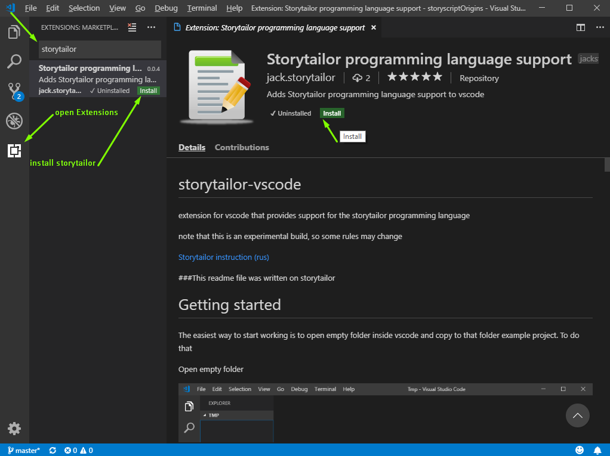The image size is (610, 456).
Task: Open the Terminal menu
Action: 202,8
